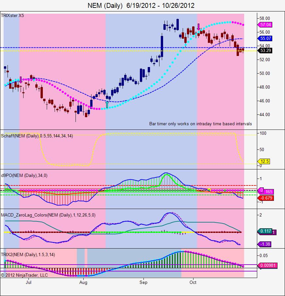Click the chart title NEM (Daily) 6/19/2012 - 10/26/2012
This screenshot has width=285, height=296.
[141, 6]
